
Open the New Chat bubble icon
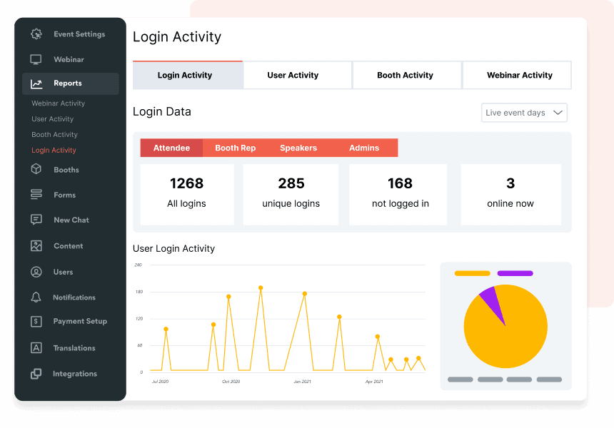[x=36, y=220]
